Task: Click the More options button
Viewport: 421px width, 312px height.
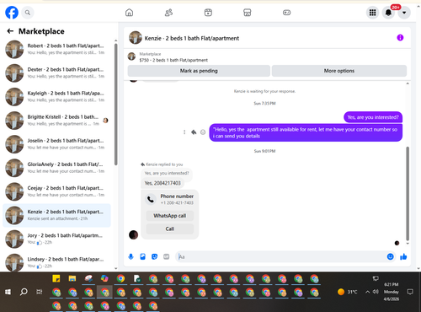Action: coord(339,71)
